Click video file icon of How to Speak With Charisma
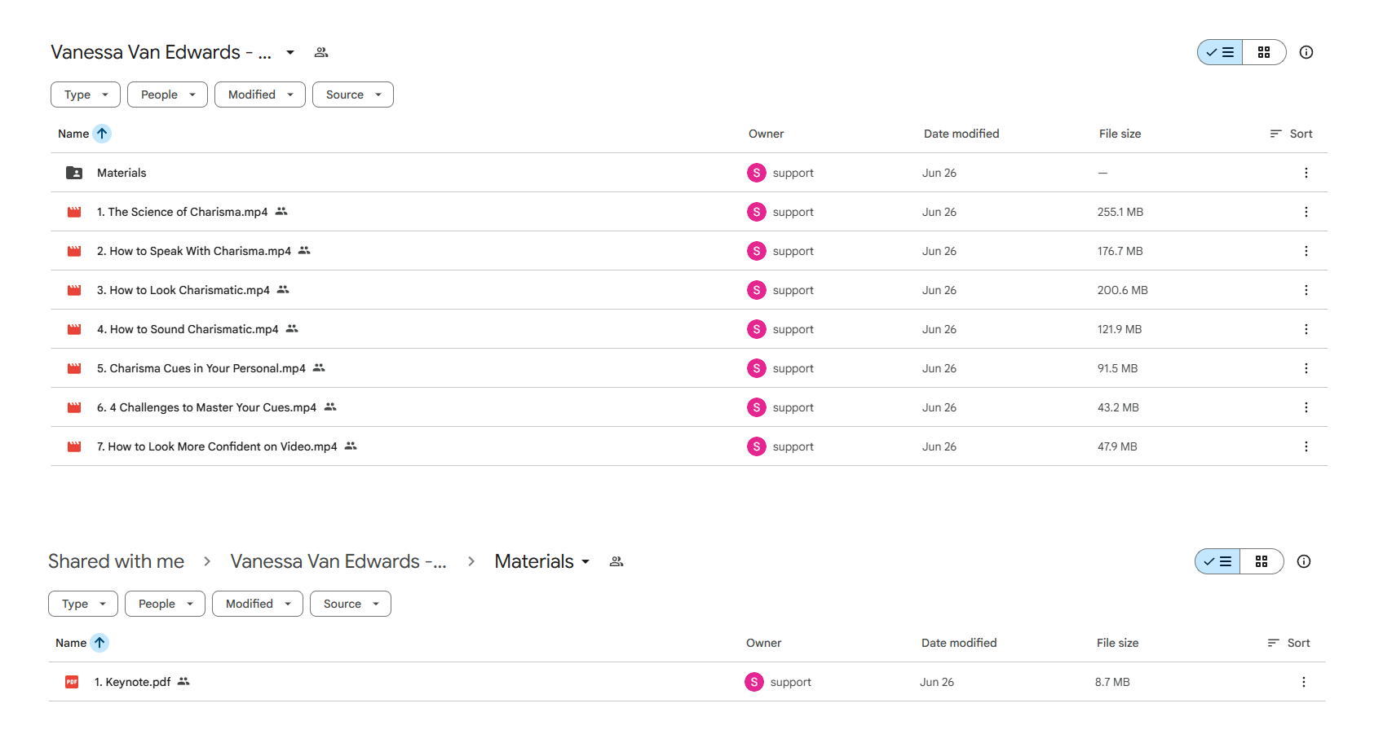Image resolution: width=1383 pixels, height=743 pixels. 74,251
